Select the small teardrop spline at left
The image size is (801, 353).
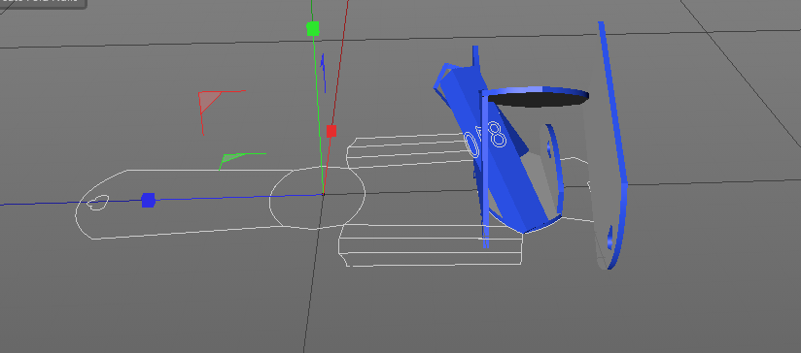point(97,203)
